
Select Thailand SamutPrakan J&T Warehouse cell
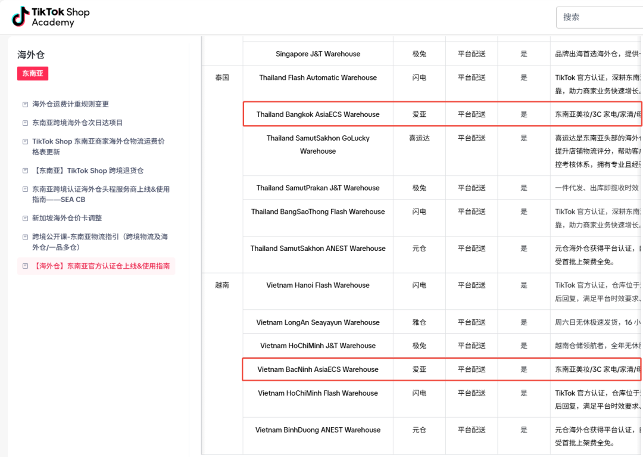(x=318, y=188)
